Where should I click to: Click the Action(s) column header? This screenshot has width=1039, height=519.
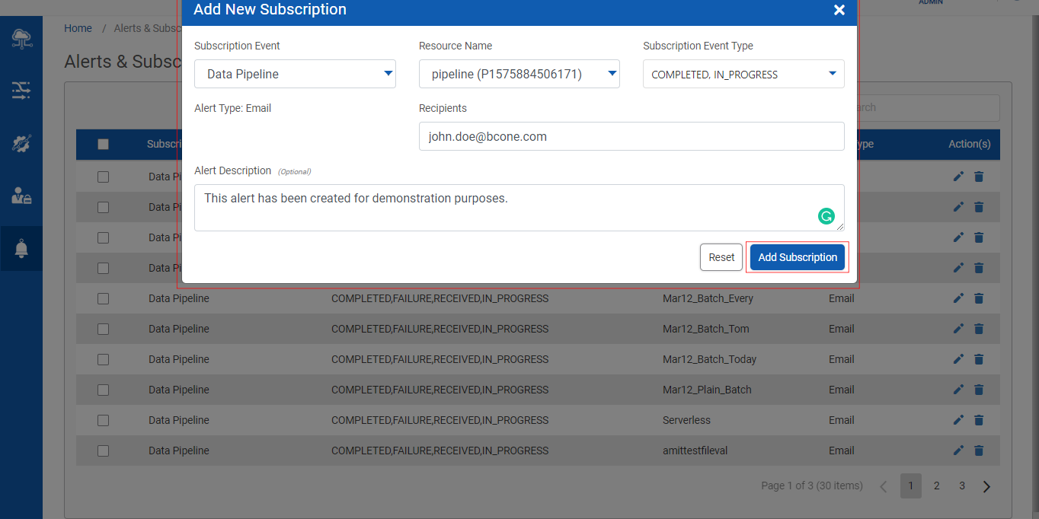(x=969, y=144)
